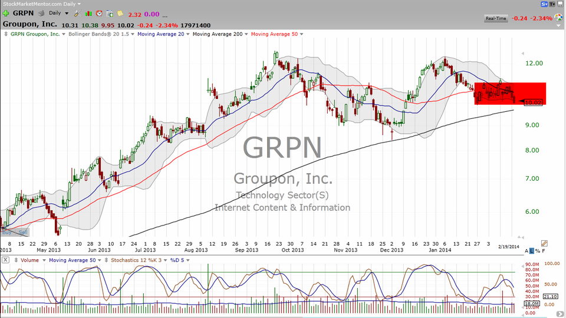
Task: Click the Buy button on chart
Action: coord(6,233)
